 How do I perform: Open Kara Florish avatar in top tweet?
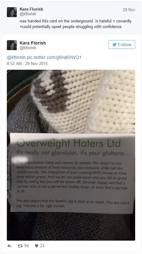click(12, 12)
